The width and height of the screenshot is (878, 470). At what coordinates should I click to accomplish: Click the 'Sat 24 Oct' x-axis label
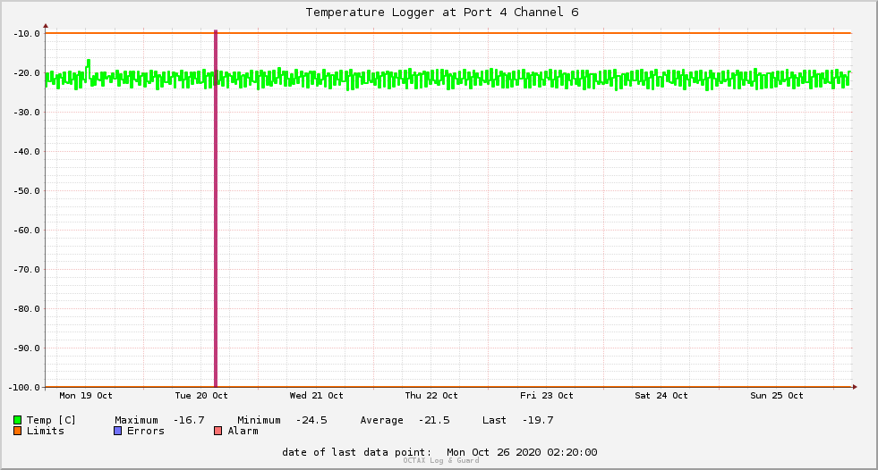point(661,396)
